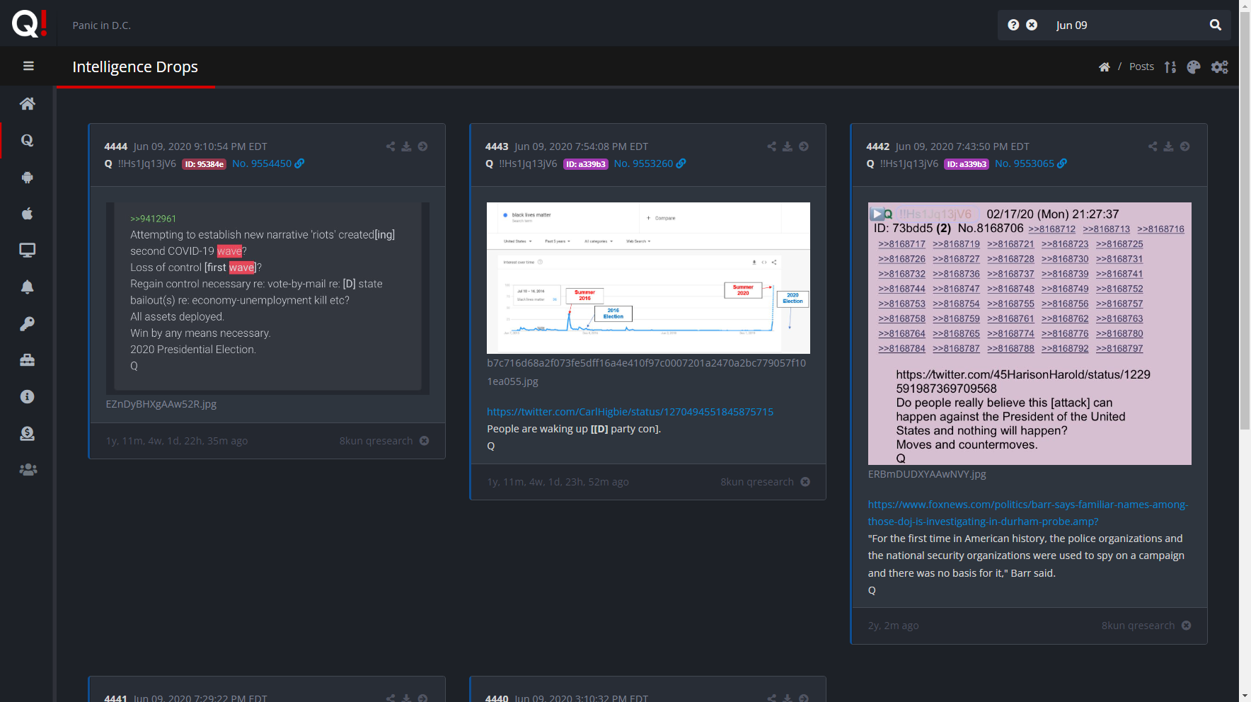The height and width of the screenshot is (702, 1251).
Task: Open the hamburger menu in the header
Action: point(28,66)
